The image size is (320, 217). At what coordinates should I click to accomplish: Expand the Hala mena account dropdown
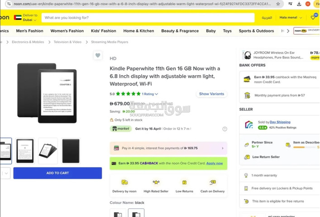click(x=291, y=18)
